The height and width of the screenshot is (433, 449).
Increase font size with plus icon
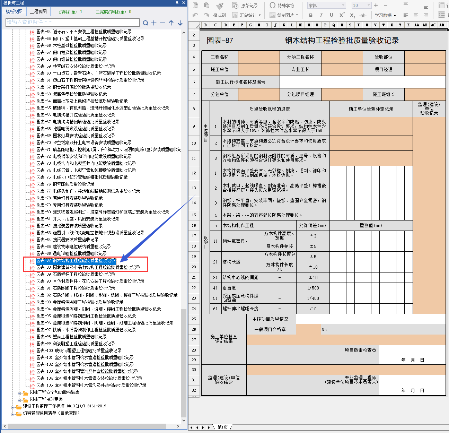[x=376, y=5]
